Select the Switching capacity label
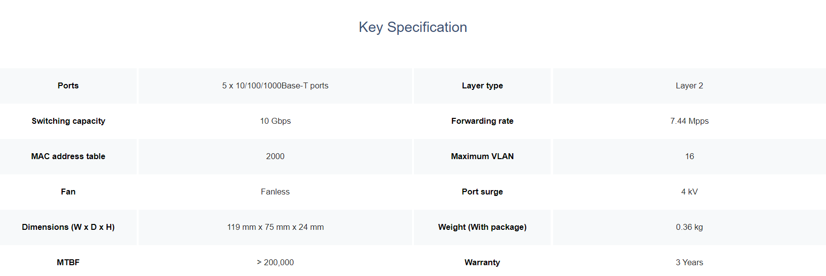The width and height of the screenshot is (826, 276). (68, 121)
